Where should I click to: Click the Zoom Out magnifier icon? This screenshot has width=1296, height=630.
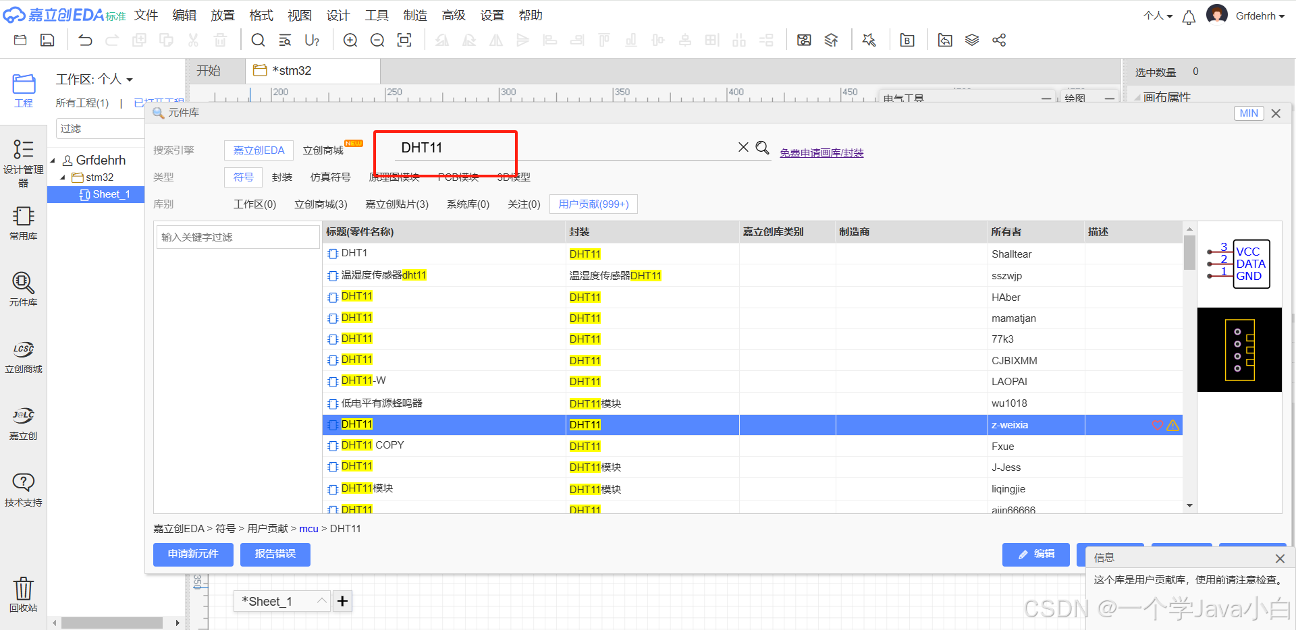tap(377, 40)
